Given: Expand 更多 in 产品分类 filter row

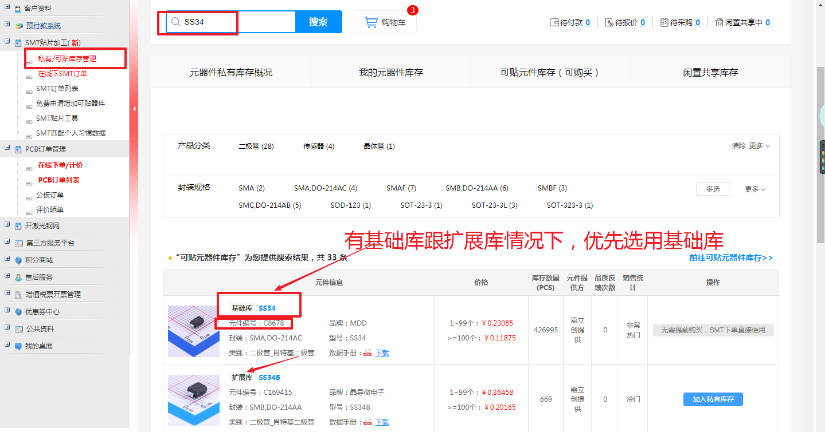Looking at the screenshot, I should pyautogui.click(x=760, y=146).
